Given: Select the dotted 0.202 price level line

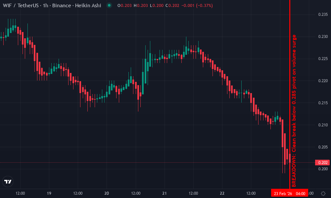Looking at the screenshot, I should click(x=165, y=162).
